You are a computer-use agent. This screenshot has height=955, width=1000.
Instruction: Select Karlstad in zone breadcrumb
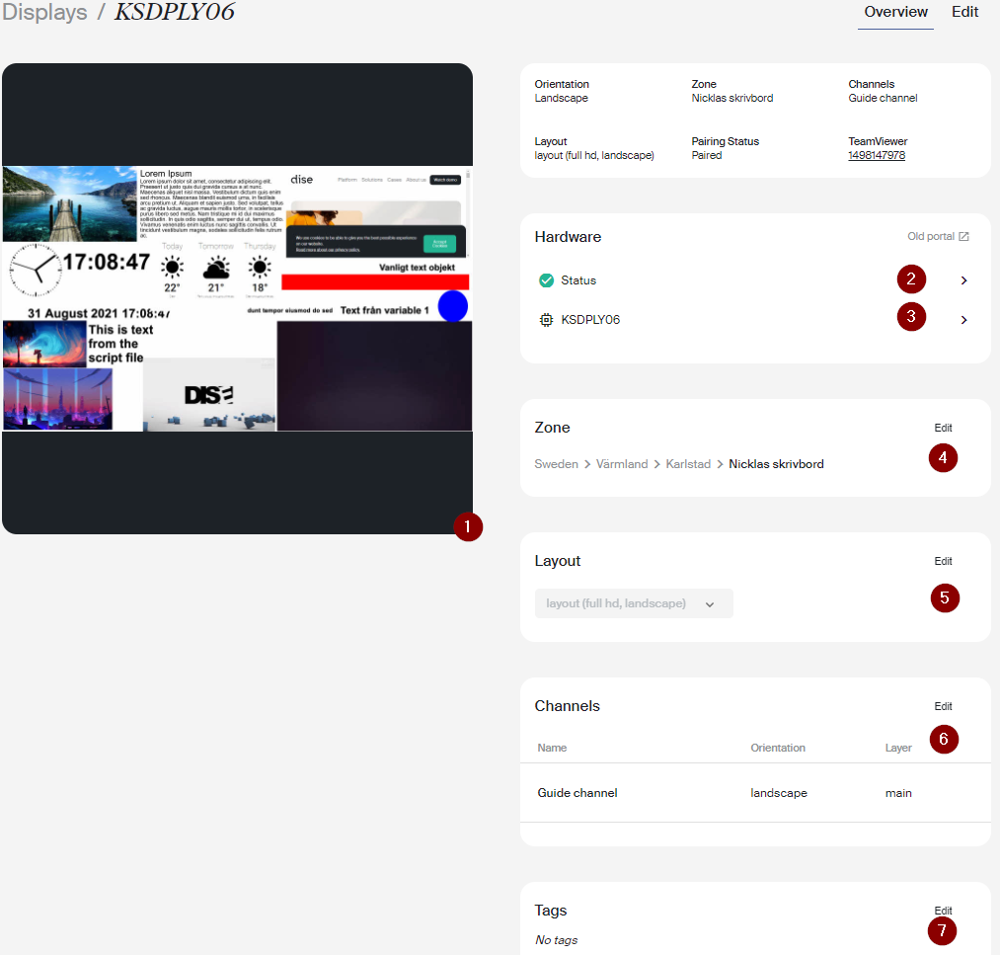(x=687, y=464)
